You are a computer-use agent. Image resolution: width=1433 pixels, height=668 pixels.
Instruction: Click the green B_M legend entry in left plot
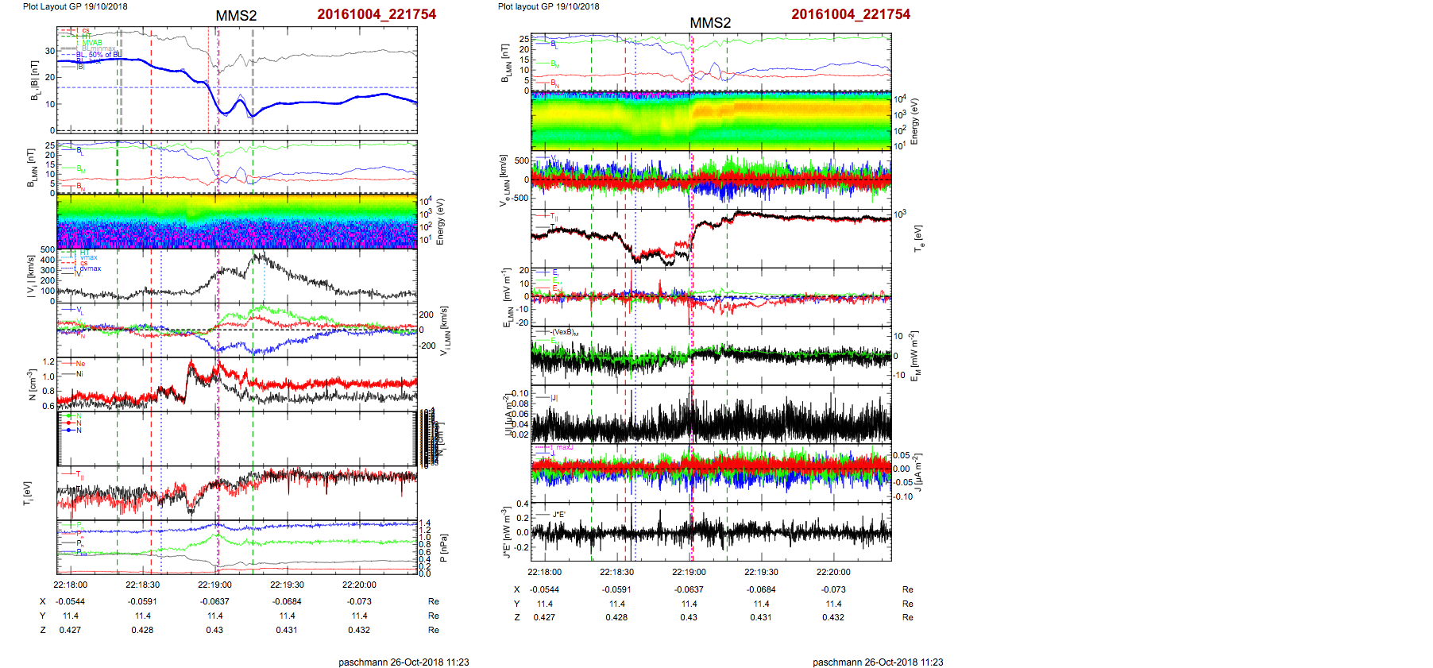point(81,169)
